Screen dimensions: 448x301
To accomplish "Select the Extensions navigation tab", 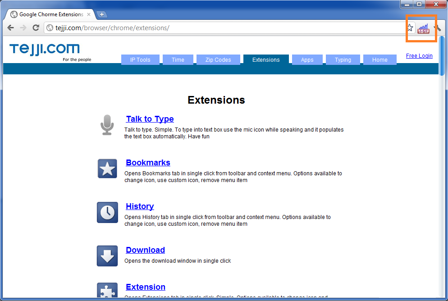I will pyautogui.click(x=266, y=59).
